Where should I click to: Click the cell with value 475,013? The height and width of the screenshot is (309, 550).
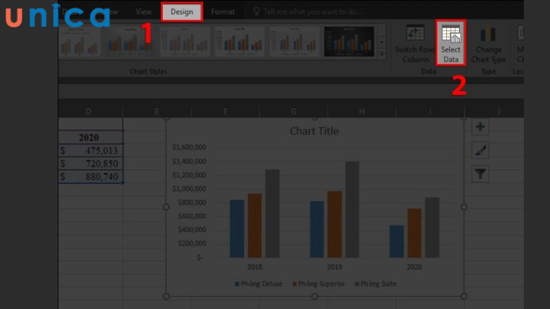click(x=91, y=150)
